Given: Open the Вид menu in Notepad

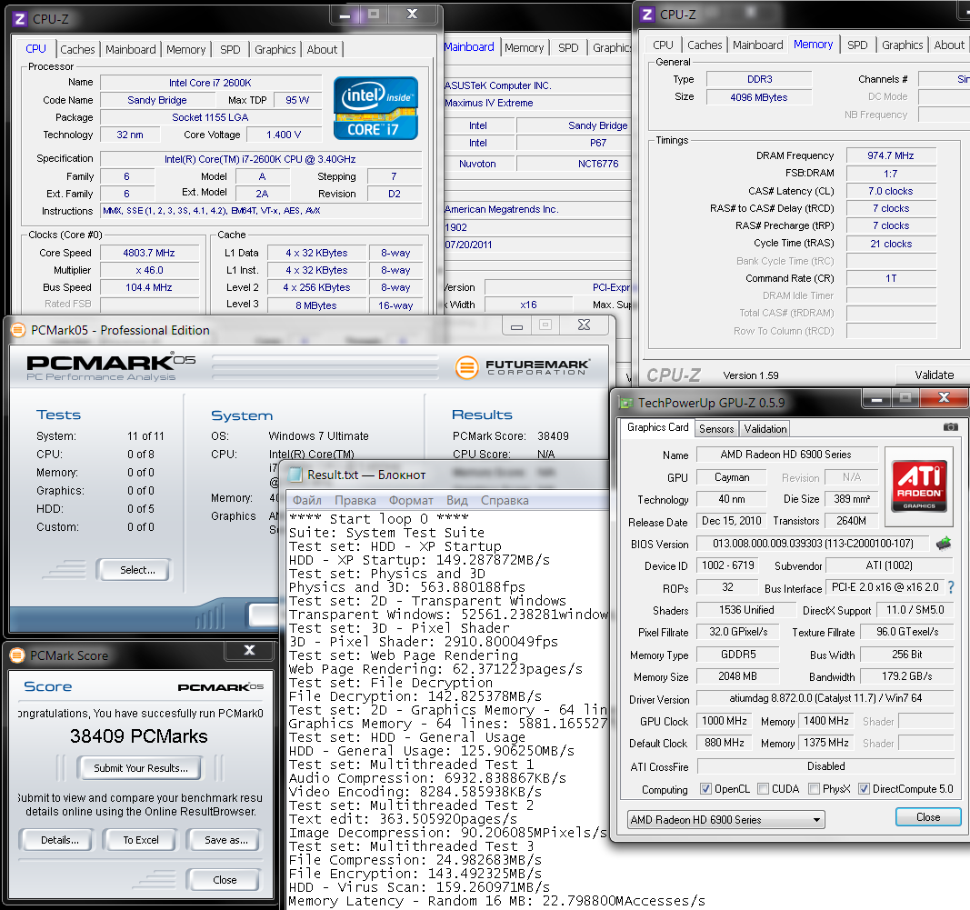Looking at the screenshot, I should click(456, 500).
